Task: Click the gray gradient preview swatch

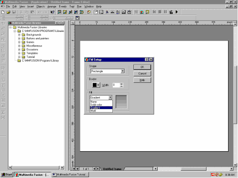Action: pos(121,101)
